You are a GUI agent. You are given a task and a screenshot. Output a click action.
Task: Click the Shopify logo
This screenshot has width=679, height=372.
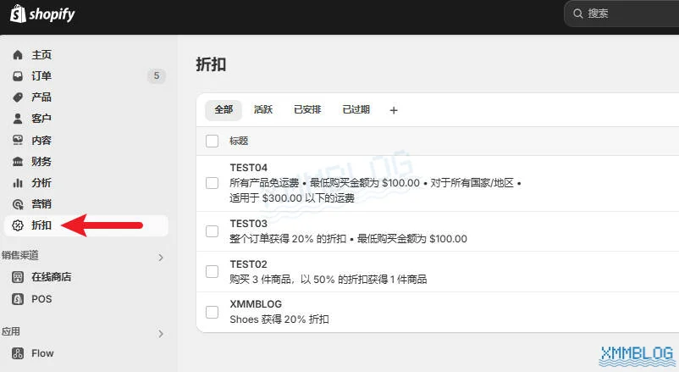[x=42, y=14]
